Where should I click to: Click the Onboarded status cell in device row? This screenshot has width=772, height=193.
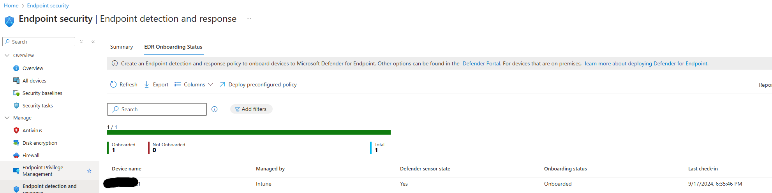[558, 184]
